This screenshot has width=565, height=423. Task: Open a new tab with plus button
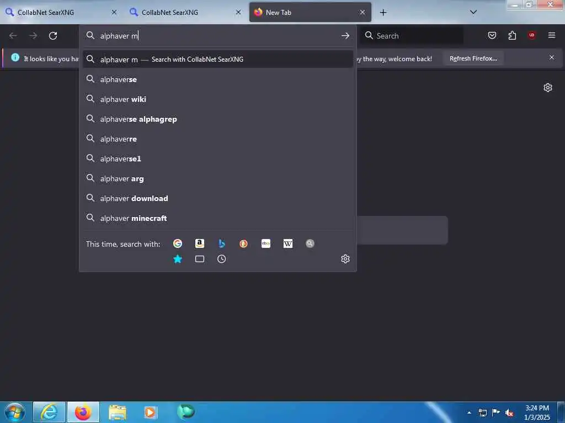(383, 13)
